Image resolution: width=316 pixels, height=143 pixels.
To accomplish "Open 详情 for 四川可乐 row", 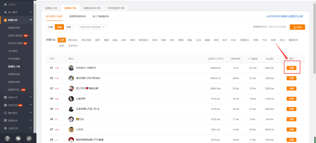I will (291, 88).
